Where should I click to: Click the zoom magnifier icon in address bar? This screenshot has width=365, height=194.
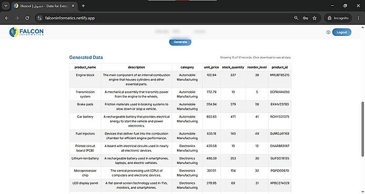[x=296, y=18]
